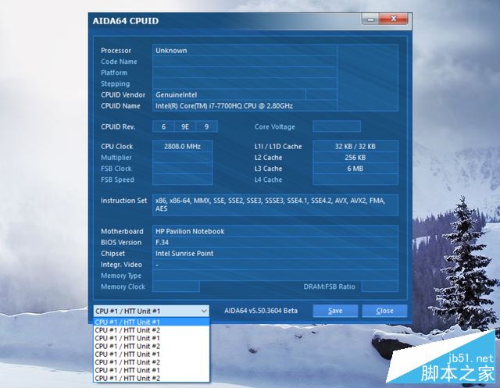The image size is (500, 388).
Task: Click the 'Core Voltage' label
Action: point(274,126)
